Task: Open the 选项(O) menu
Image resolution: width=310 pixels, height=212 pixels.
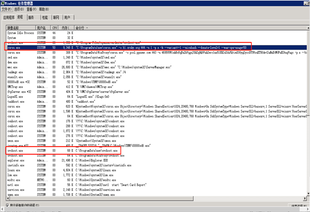Action: click(x=20, y=9)
